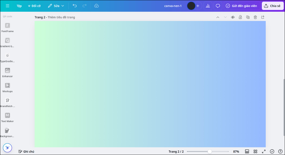Duplicate page 2
Viewport: 285px width, 155px height.
248,17
